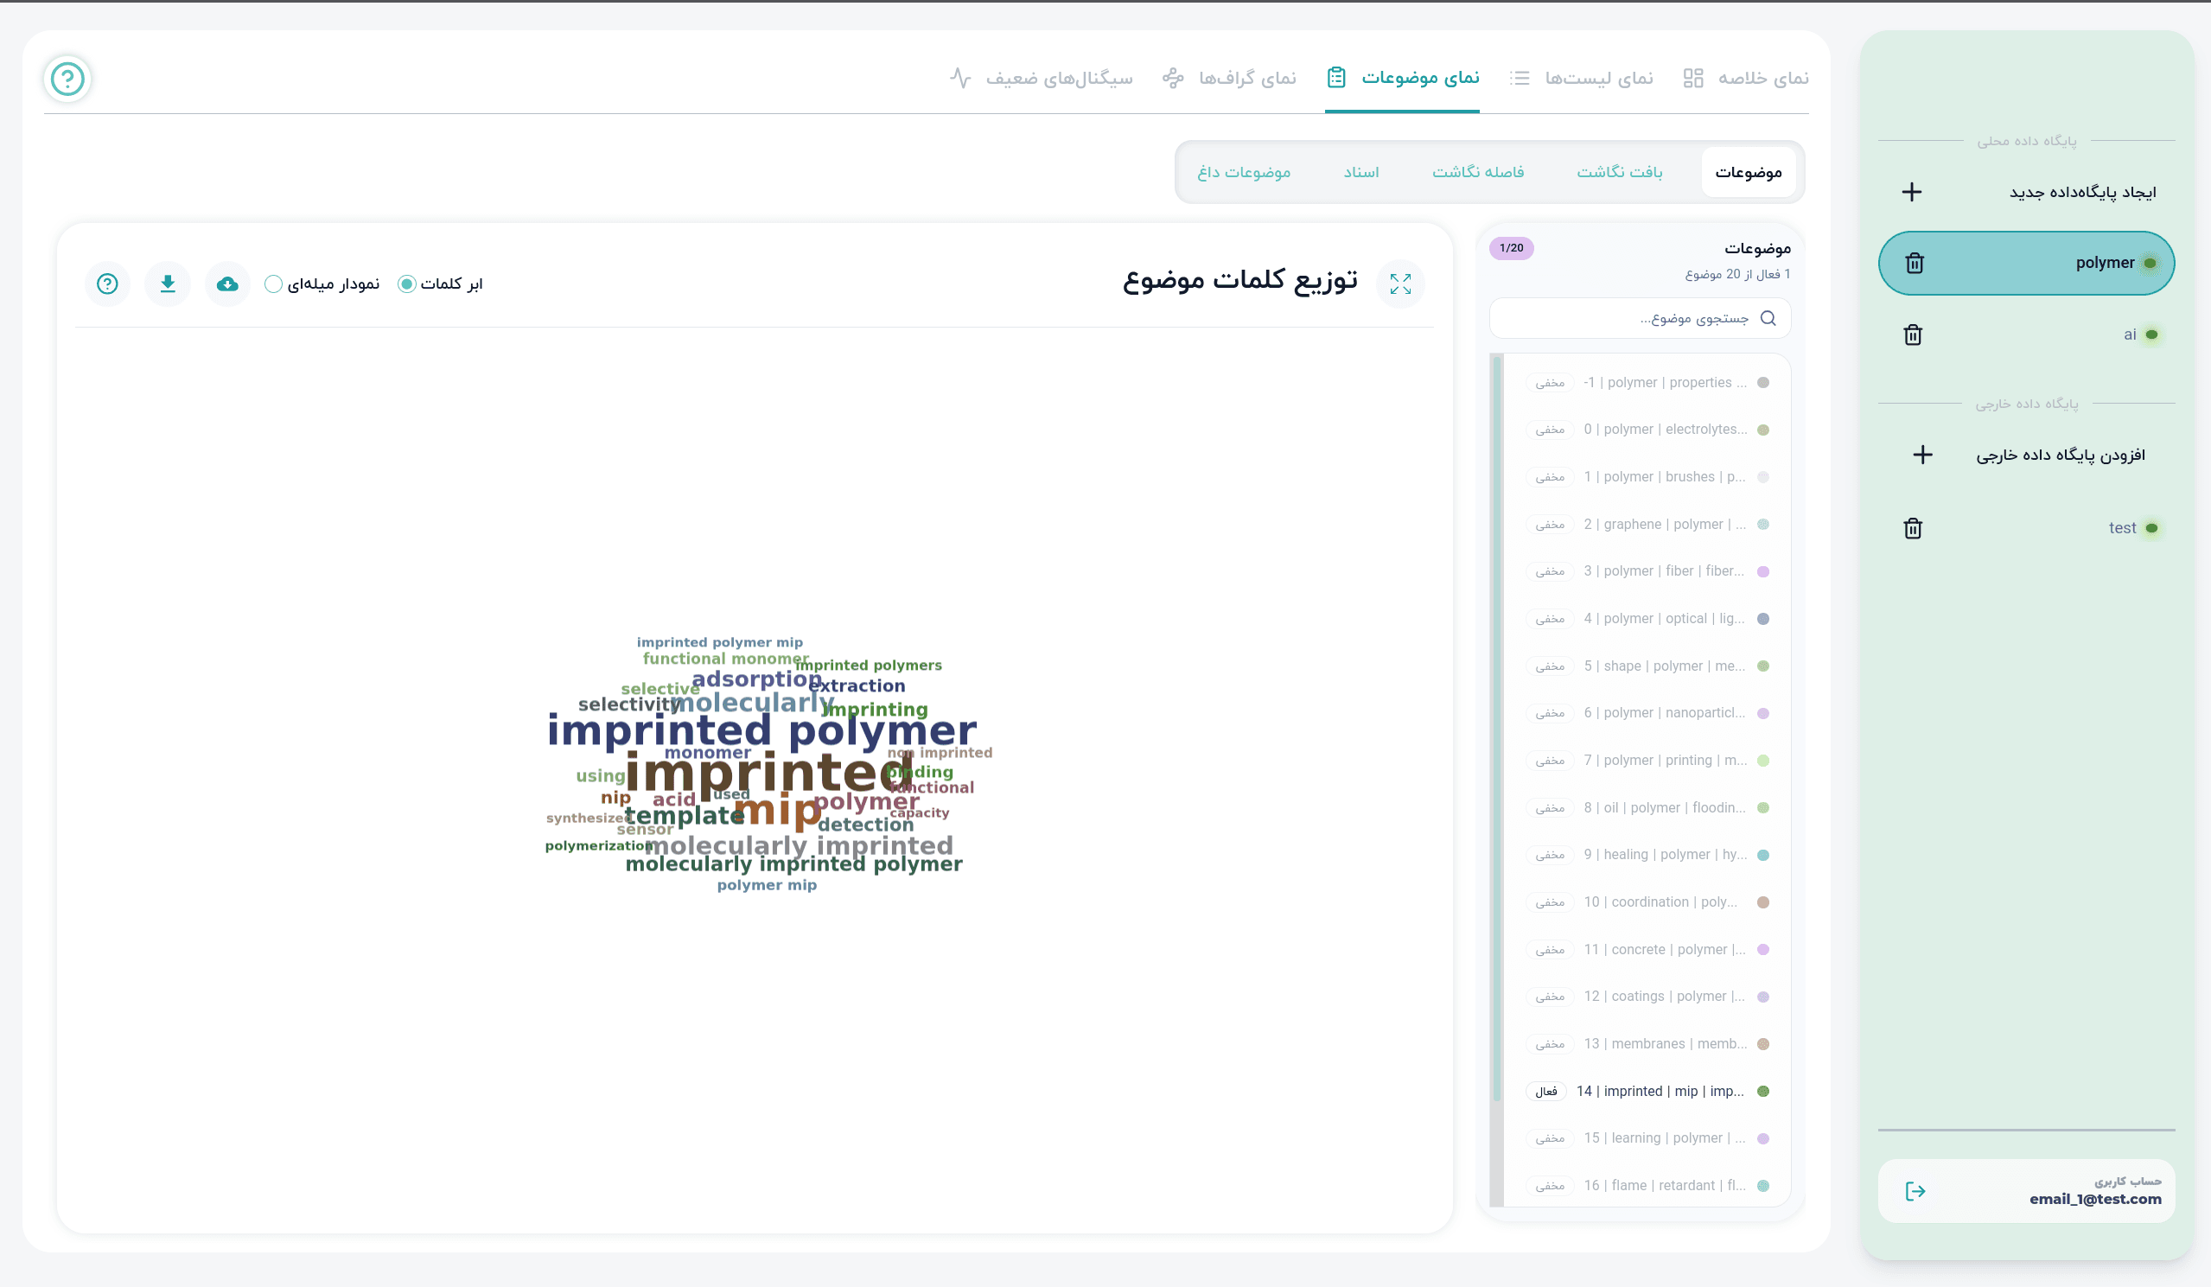Select topic 2 graphene polymer row
Screen dimensions: 2211x1287
click(1647, 525)
